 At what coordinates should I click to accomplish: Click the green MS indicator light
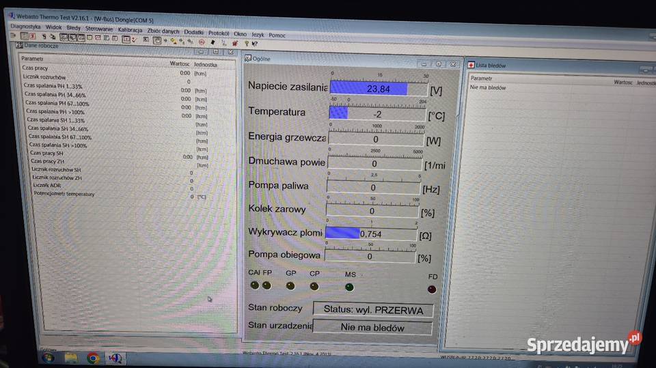click(349, 287)
